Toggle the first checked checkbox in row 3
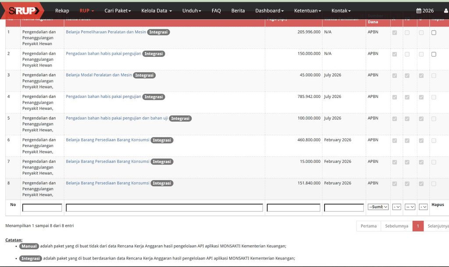449x267 pixels. [395, 76]
